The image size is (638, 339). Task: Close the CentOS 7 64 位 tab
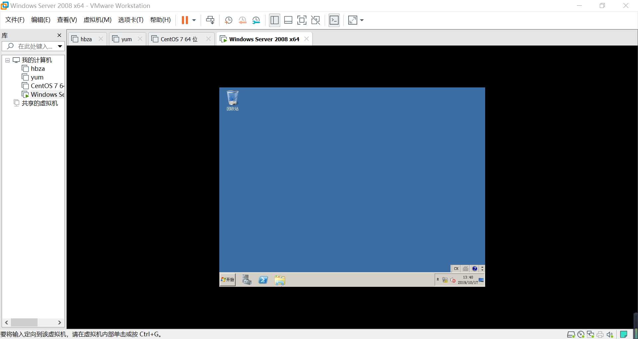pyautogui.click(x=208, y=39)
